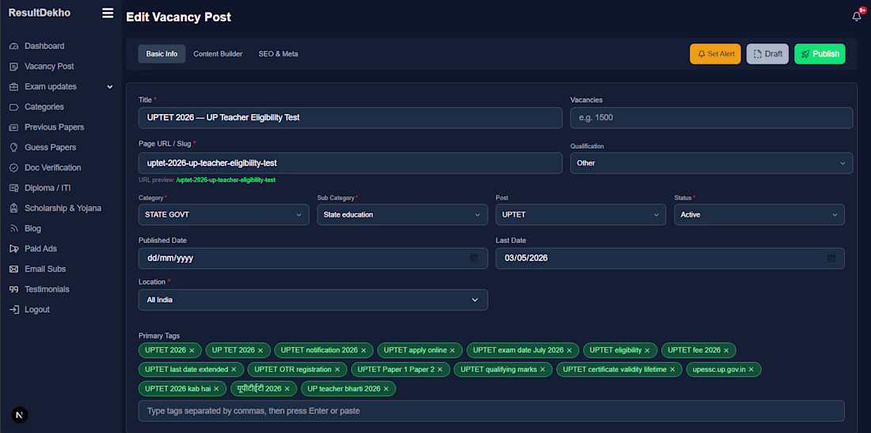Viewport: 871px width, 433px height.
Task: Click the Blog RSS icon
Action: [x=14, y=229]
